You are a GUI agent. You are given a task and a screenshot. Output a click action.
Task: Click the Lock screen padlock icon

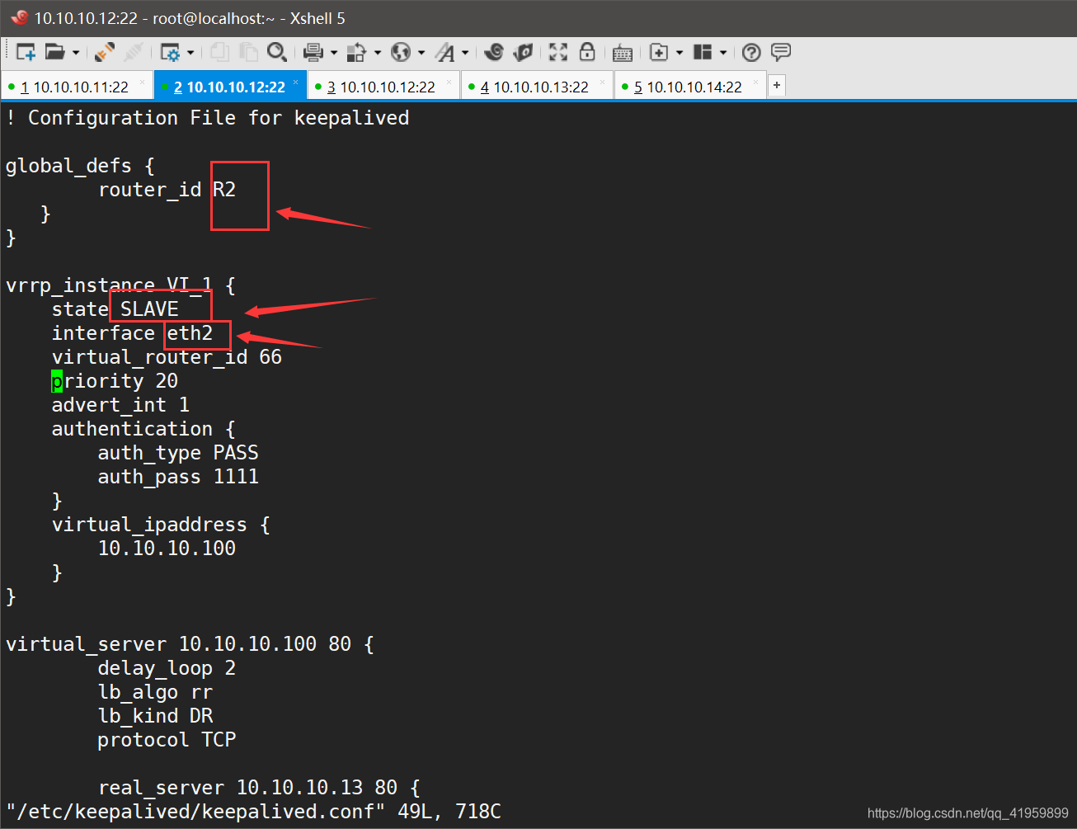tap(587, 52)
